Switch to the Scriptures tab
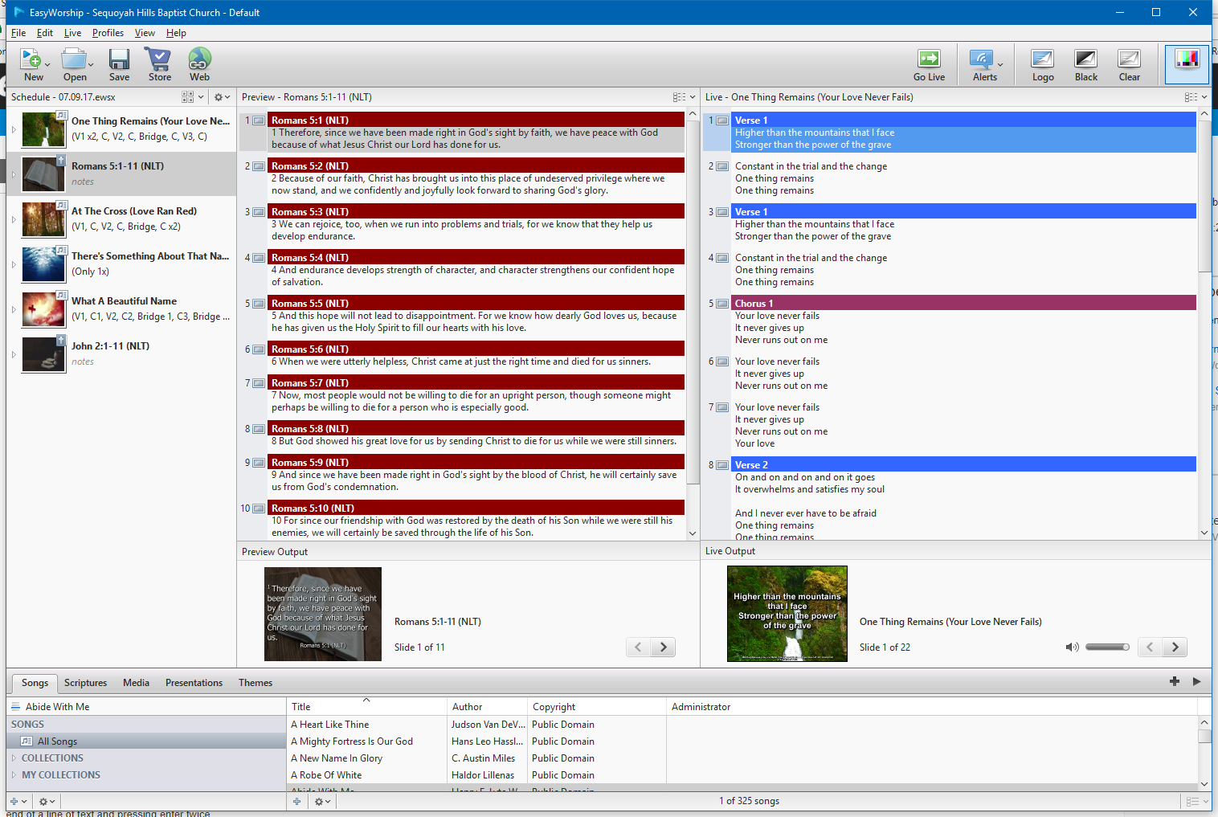 [x=85, y=683]
